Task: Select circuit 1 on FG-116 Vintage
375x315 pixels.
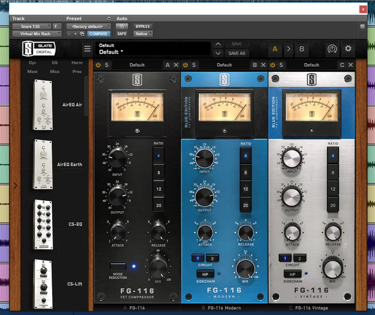Action: pos(285,258)
